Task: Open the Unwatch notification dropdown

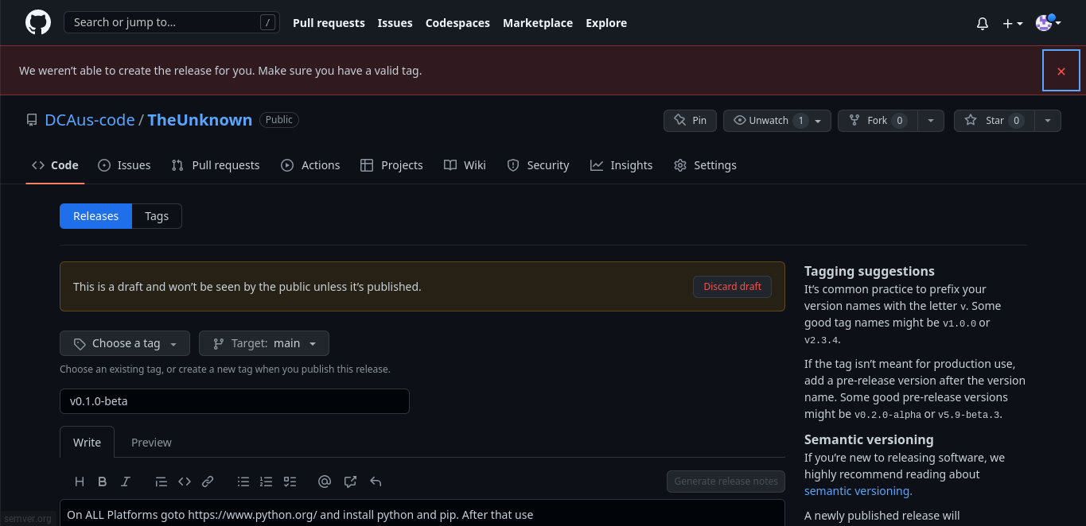Action: click(777, 121)
